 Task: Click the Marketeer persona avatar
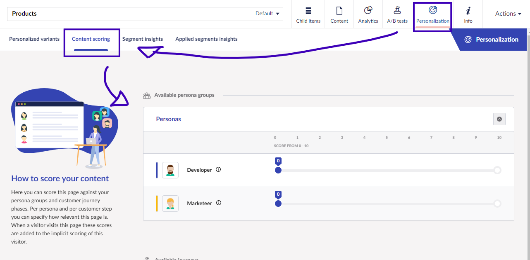(170, 204)
